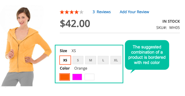Click the second orange rating star
This screenshot has width=185, height=96.
(x=67, y=12)
